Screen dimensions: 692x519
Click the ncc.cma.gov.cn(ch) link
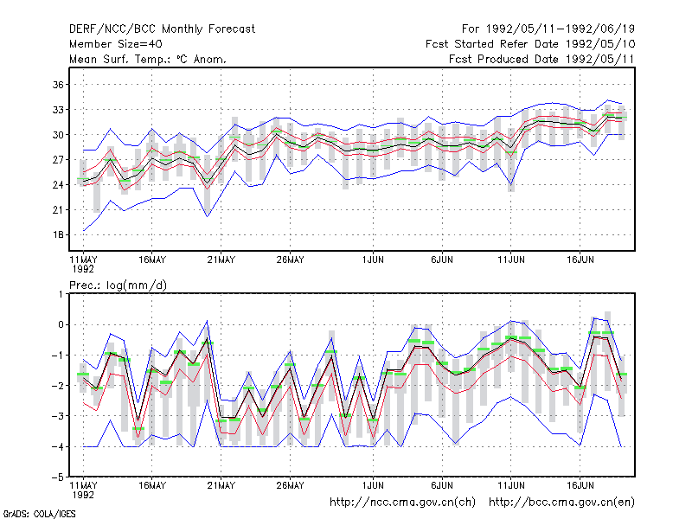click(x=402, y=503)
